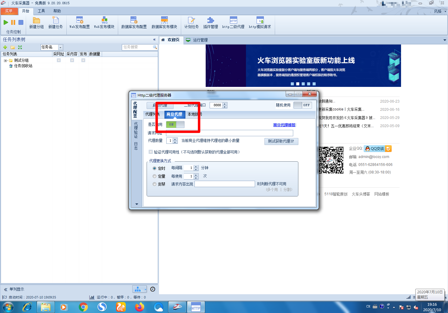Open 数据库发布模块
This screenshot has height=313, width=448.
164,23
